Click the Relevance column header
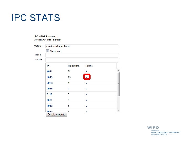Screen dimensions: 189x142 point(73,66)
